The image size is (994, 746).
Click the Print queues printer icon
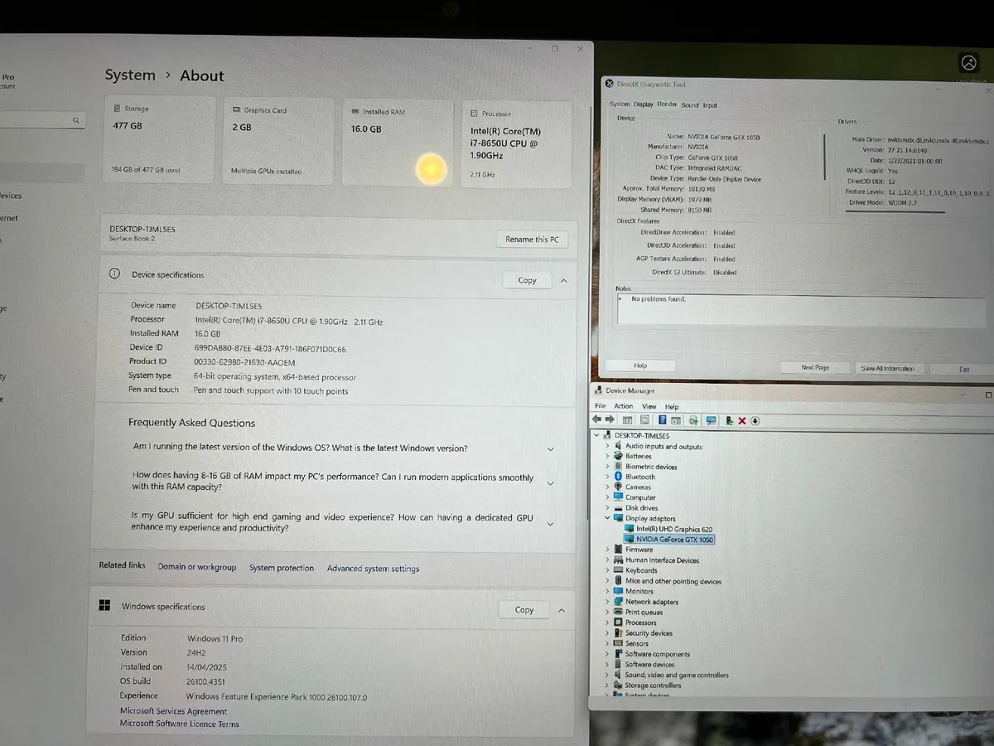[x=618, y=613]
